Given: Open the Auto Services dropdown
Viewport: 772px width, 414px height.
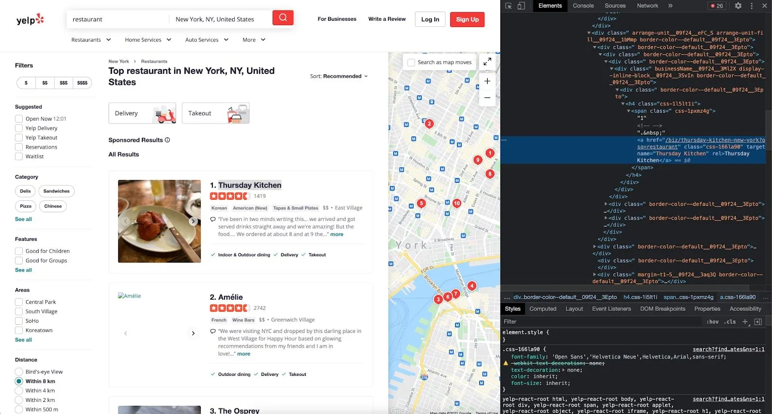Looking at the screenshot, I should point(207,40).
